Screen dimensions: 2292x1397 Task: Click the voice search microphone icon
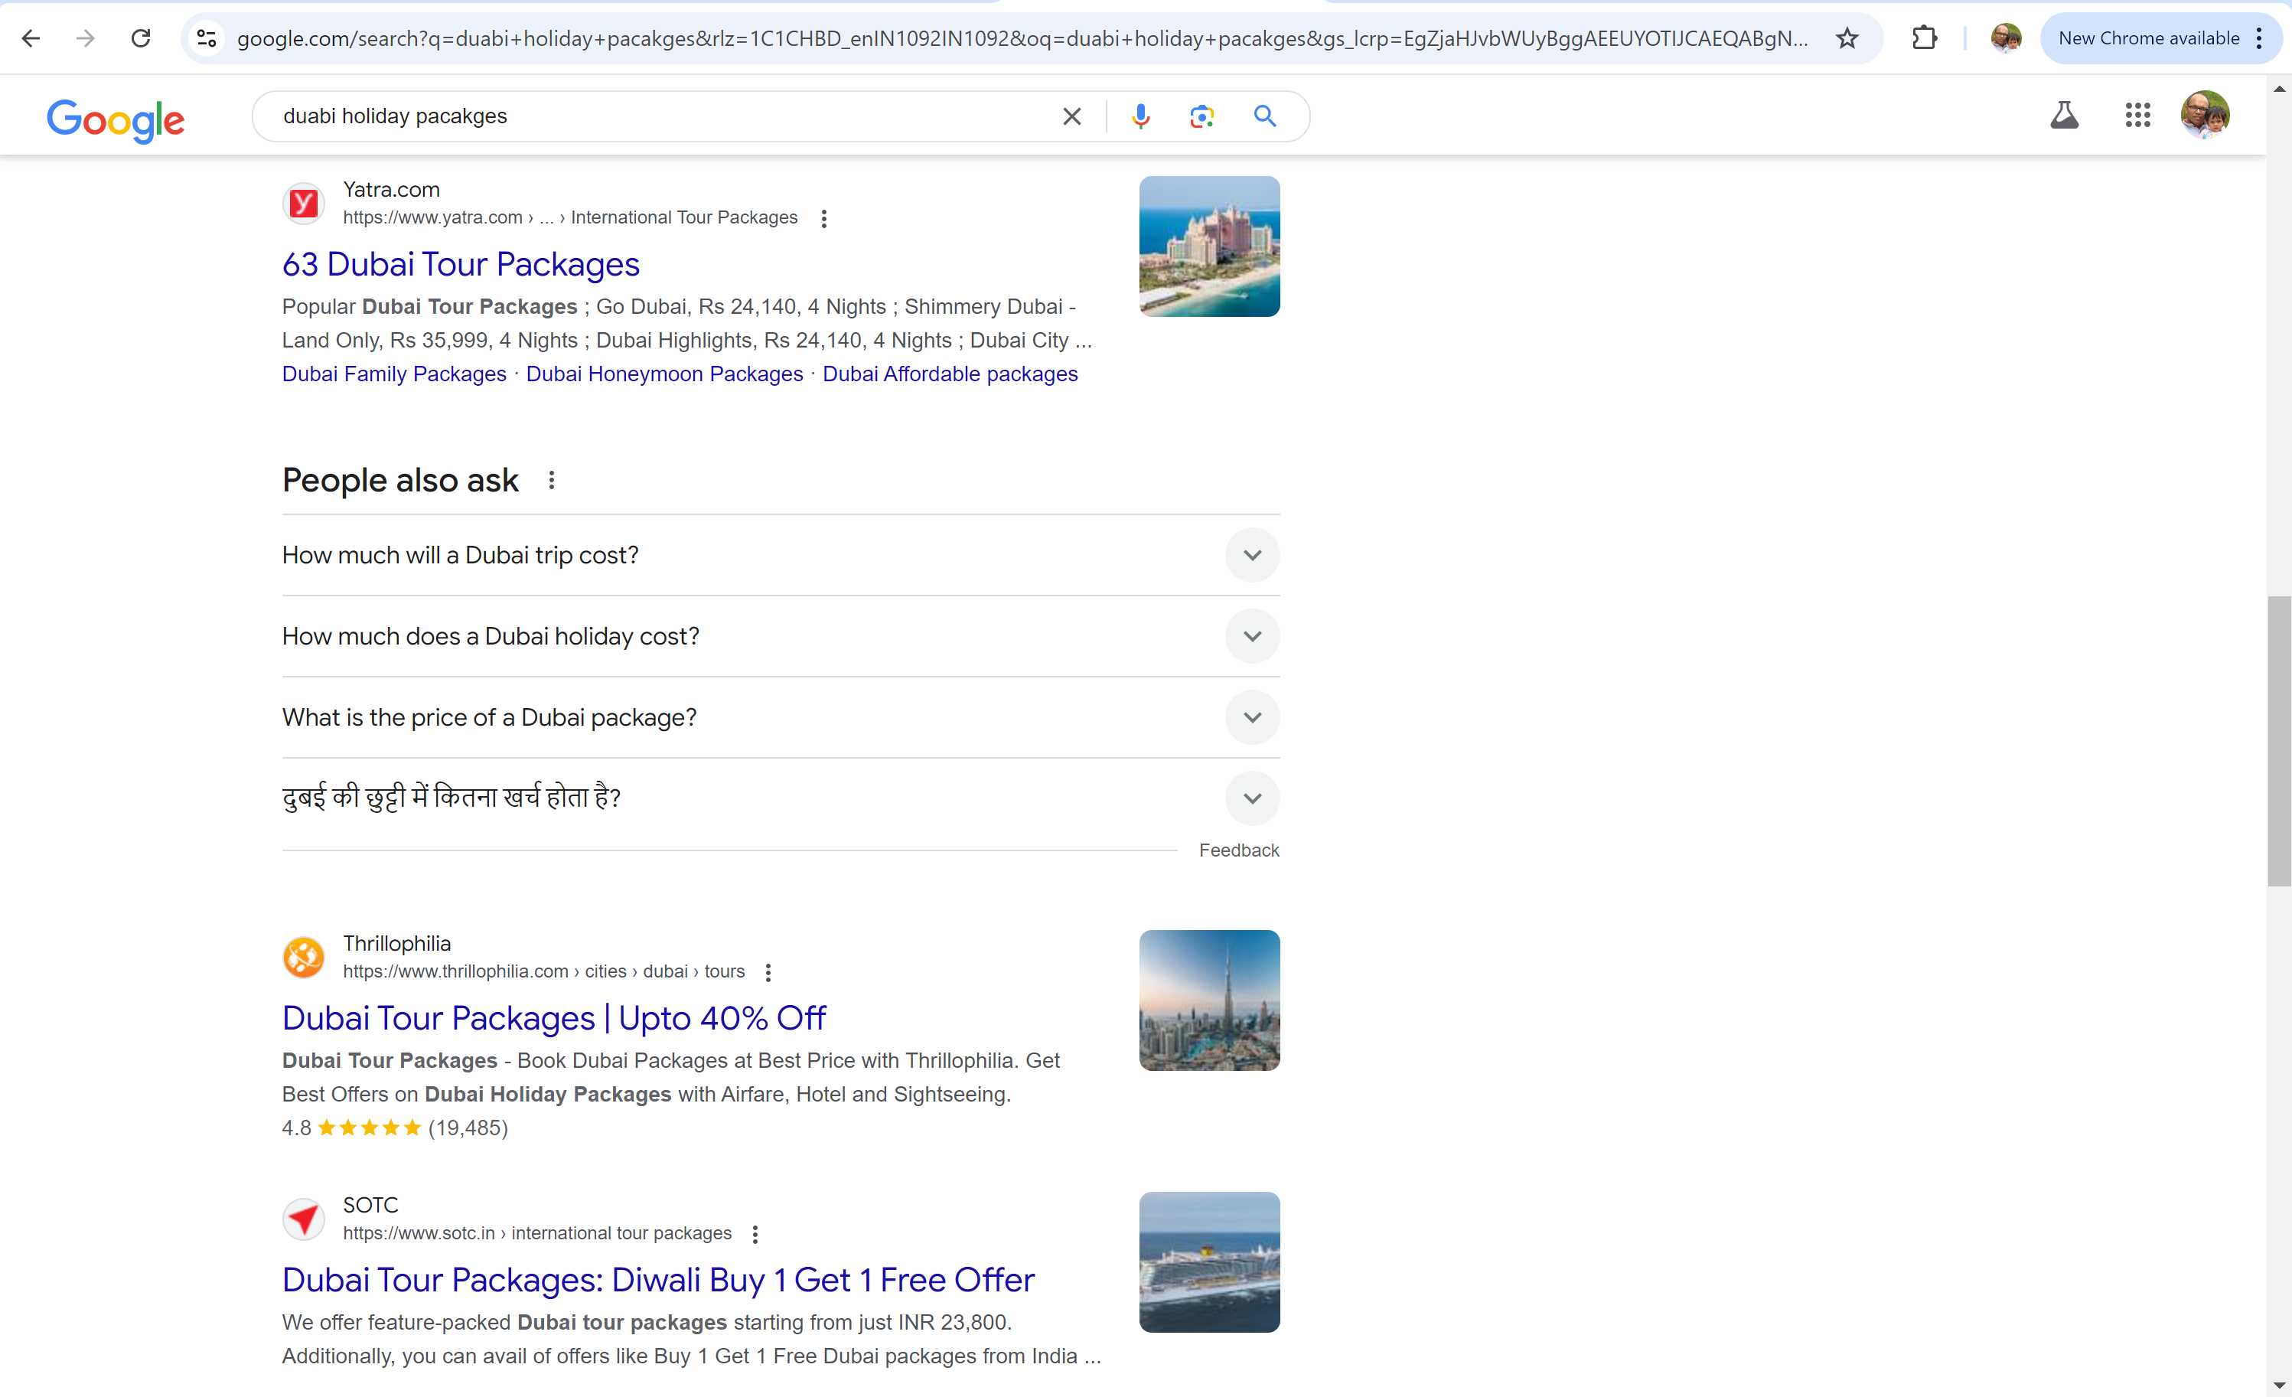click(x=1140, y=116)
